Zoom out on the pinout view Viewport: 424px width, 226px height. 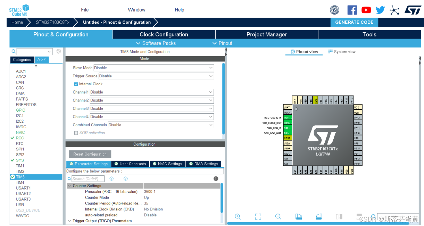[x=278, y=217]
